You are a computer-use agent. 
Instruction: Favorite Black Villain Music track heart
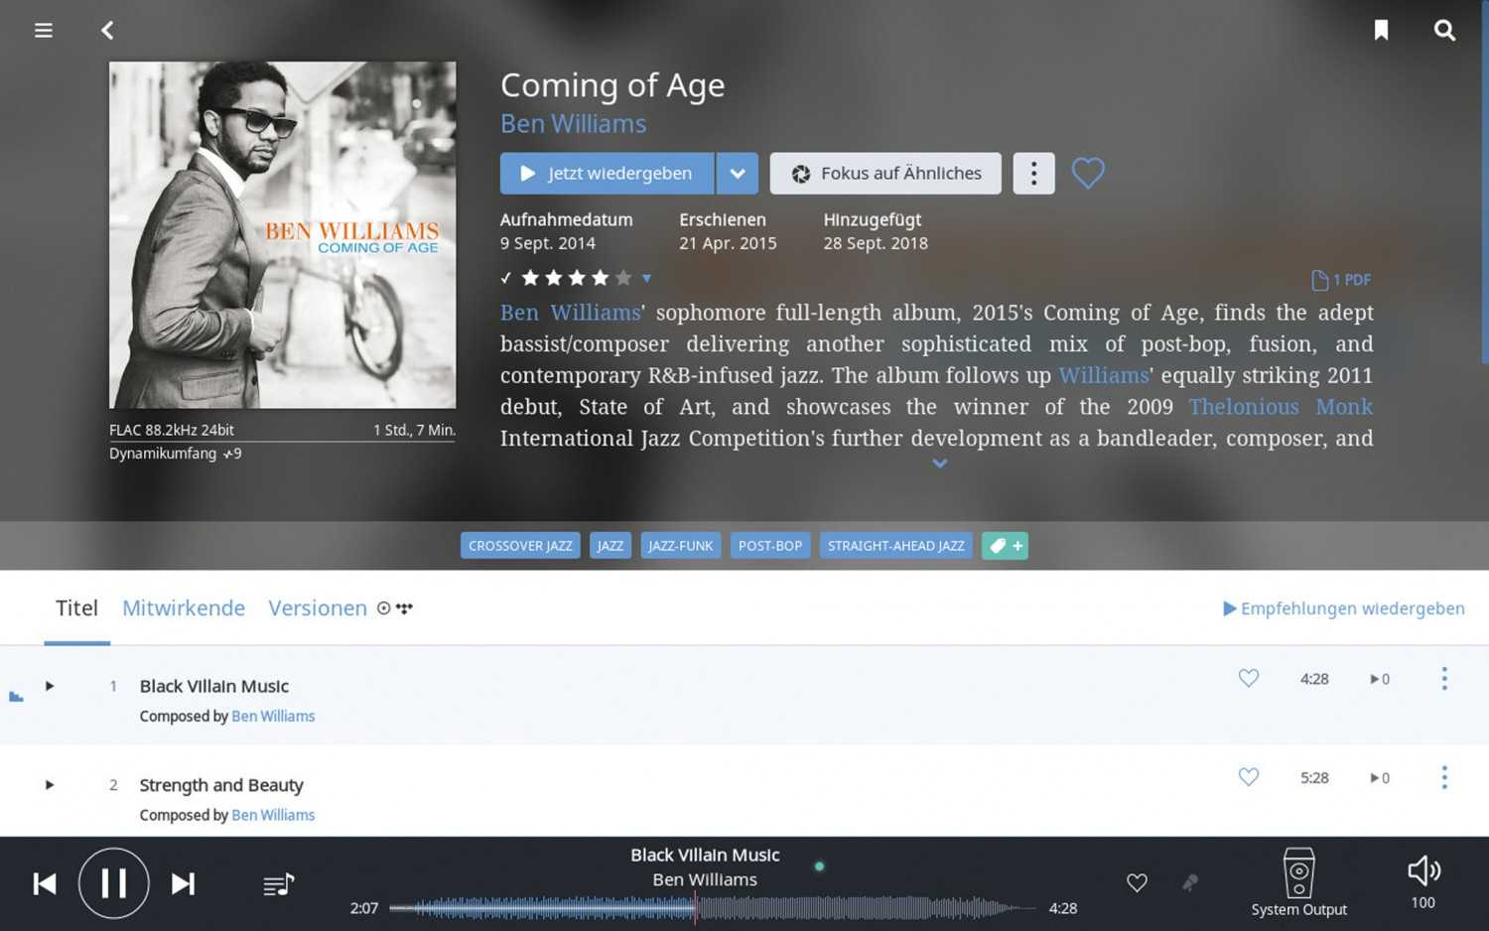point(1249,679)
